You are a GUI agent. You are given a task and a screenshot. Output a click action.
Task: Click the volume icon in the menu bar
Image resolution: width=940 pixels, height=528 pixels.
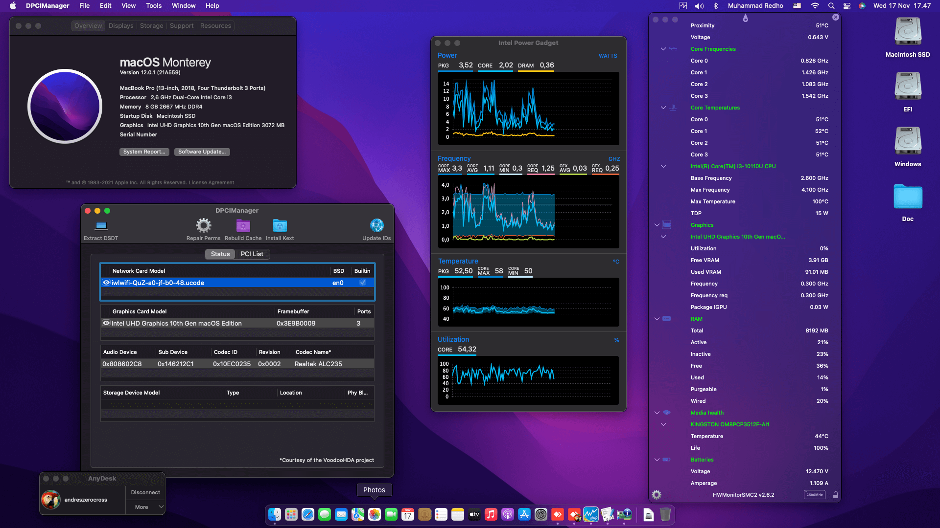coord(699,6)
